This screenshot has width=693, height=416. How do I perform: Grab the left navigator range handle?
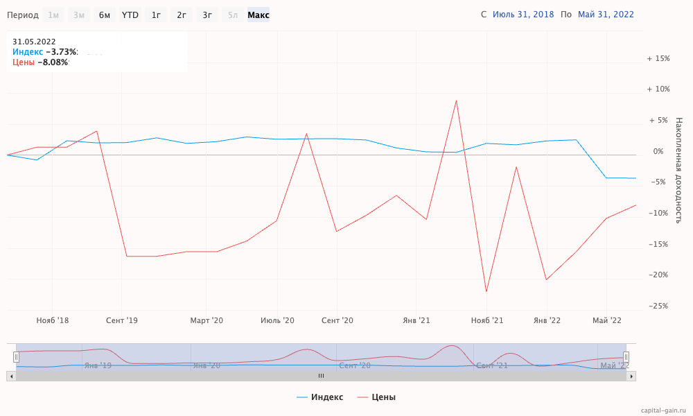point(17,357)
